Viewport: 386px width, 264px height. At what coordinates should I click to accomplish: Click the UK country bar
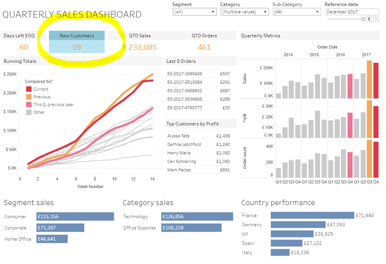[292, 234]
